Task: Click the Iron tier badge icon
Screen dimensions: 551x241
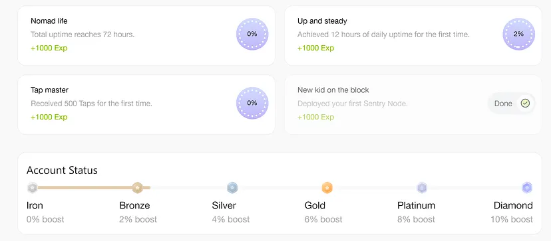Action: click(33, 188)
